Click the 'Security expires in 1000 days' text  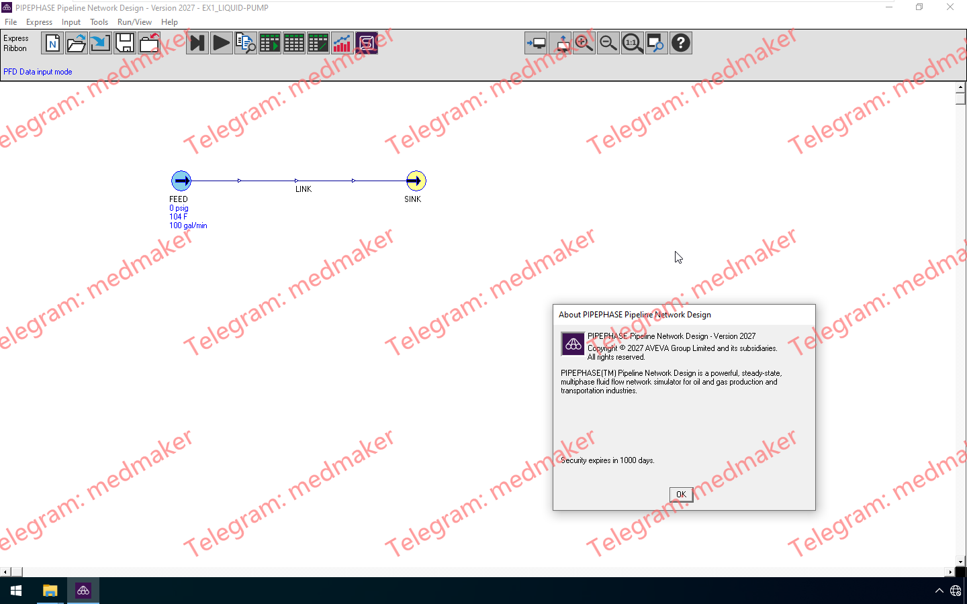click(x=608, y=460)
